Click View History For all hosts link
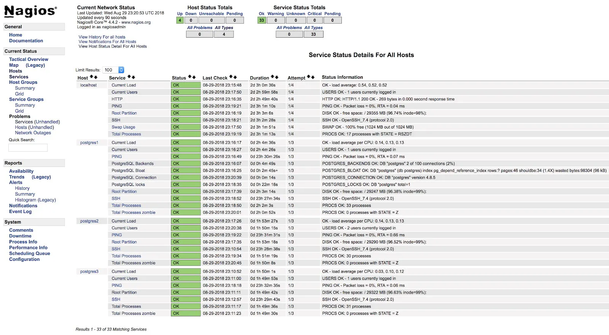The image size is (609, 335). click(x=102, y=37)
